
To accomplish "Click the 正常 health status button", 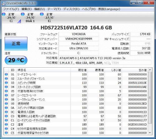I will (x=16, y=44).
